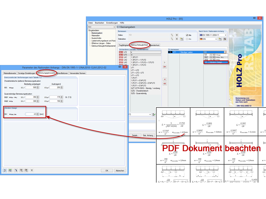Click OK in the Parameter dialog

point(107,171)
